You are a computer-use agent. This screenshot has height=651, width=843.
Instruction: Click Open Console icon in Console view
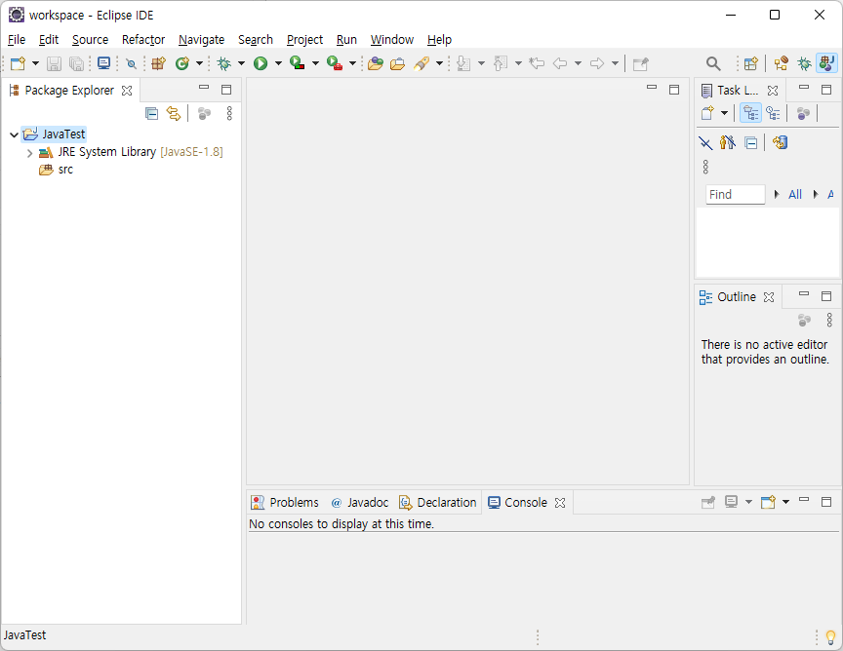[x=768, y=502]
